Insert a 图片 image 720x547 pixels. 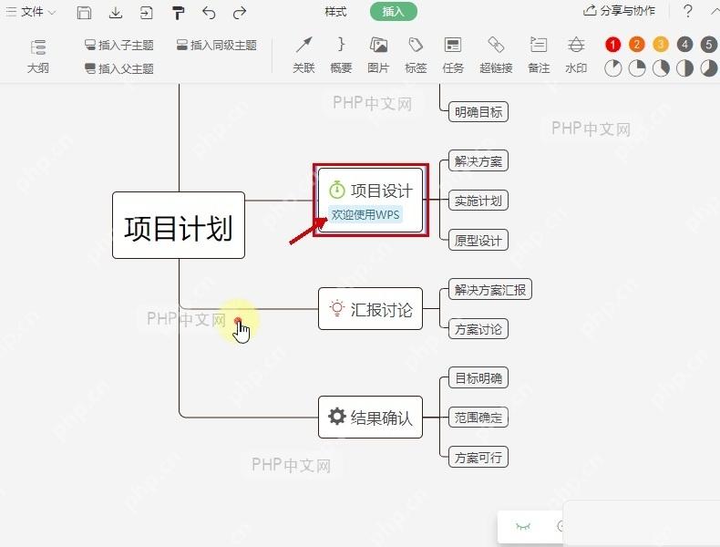pos(378,56)
